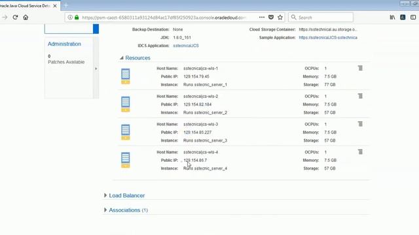The height and width of the screenshot is (235, 419).
Task: Click 'Runs sstecnic_server_3' instance text
Action: click(205, 141)
